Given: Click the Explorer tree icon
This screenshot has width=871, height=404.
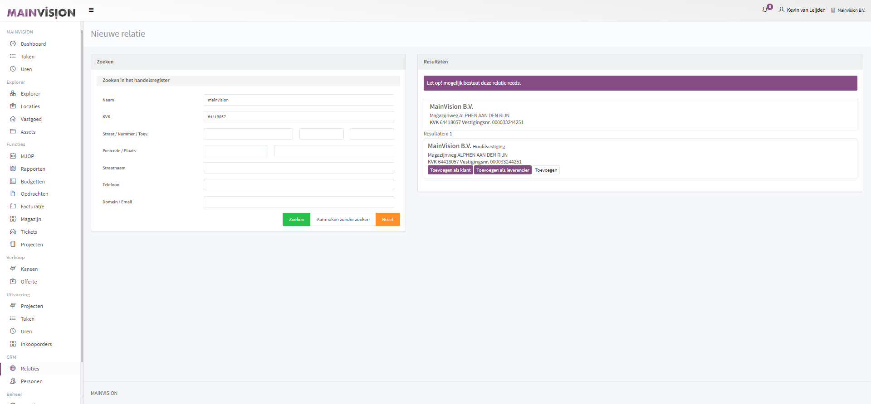Looking at the screenshot, I should click(x=13, y=94).
